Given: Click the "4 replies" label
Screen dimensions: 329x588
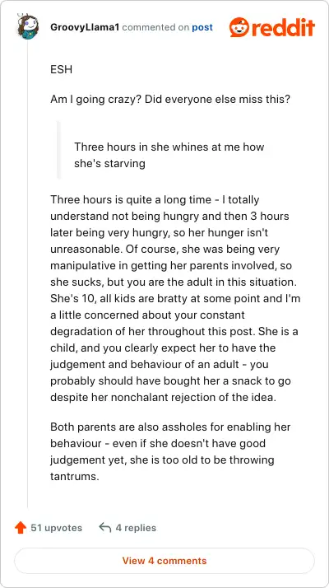Looking at the screenshot, I should (x=136, y=528).
